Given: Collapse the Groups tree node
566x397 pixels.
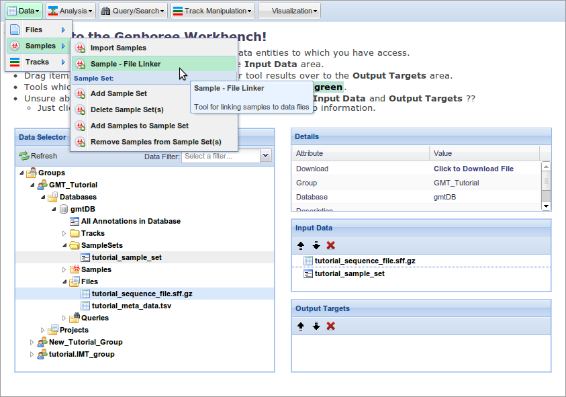Looking at the screenshot, I should tap(21, 173).
